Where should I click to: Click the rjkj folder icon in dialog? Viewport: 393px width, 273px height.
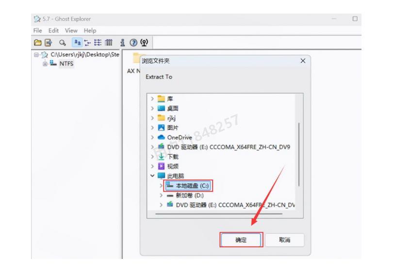(161, 118)
